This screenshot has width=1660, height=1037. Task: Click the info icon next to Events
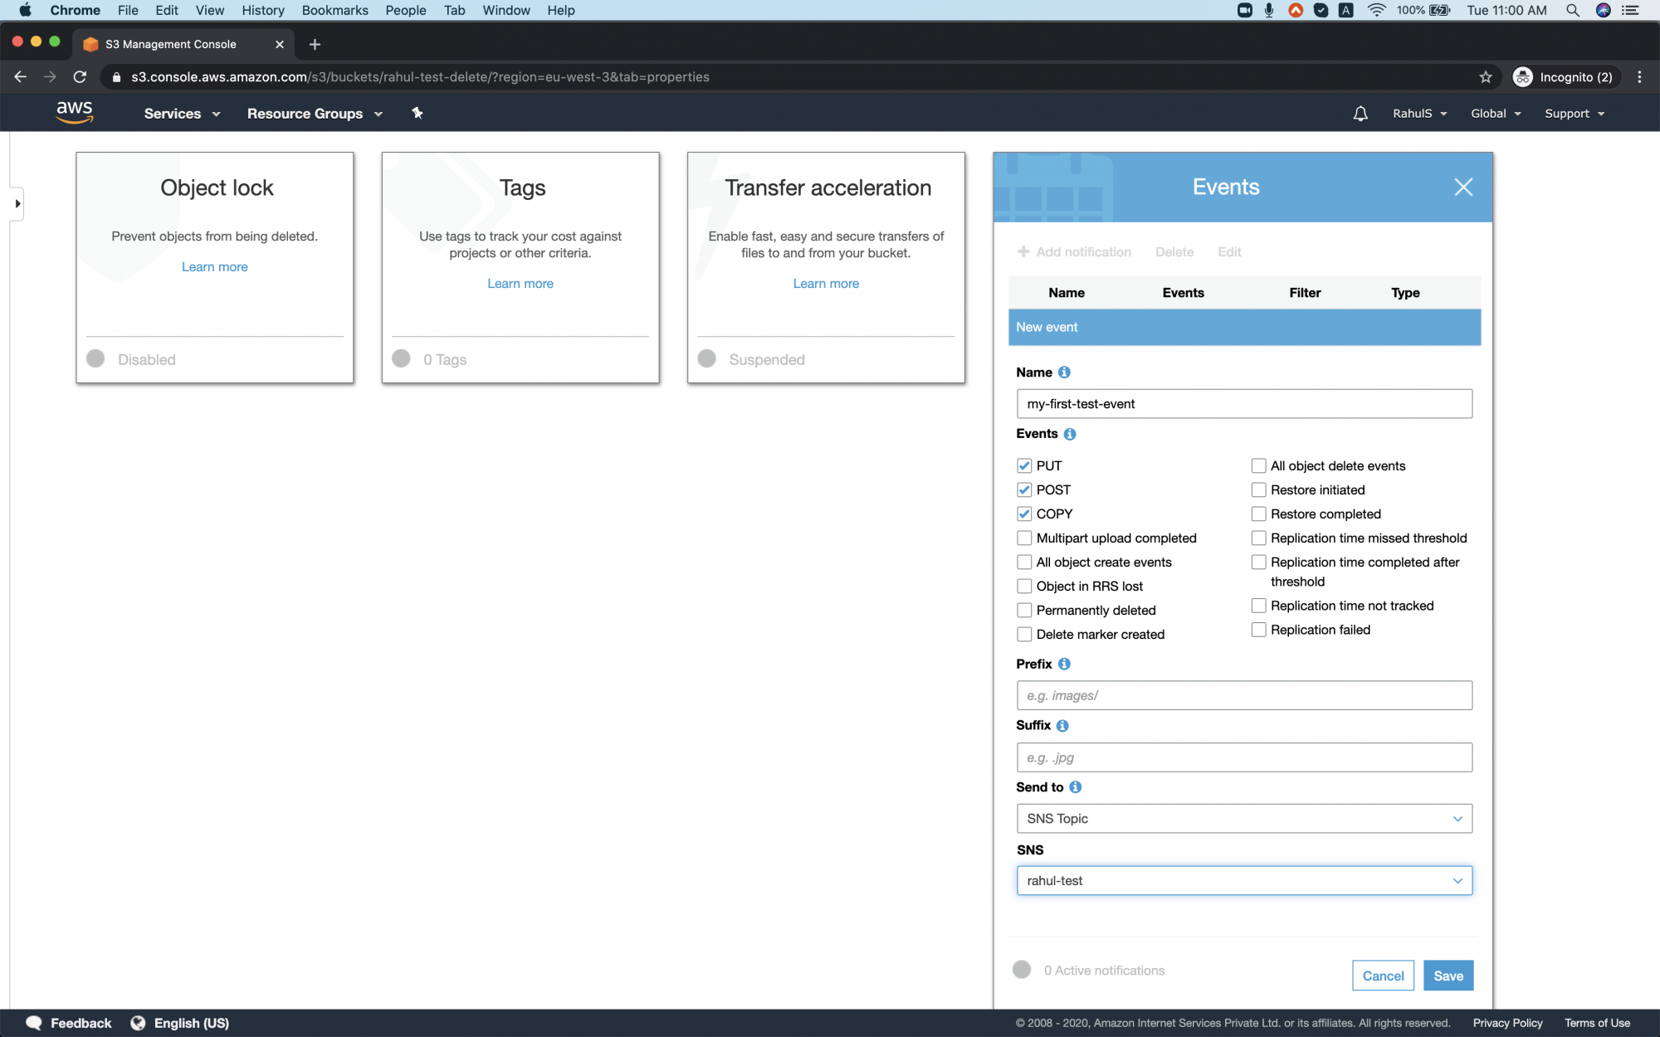[x=1071, y=433]
